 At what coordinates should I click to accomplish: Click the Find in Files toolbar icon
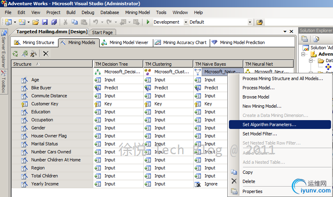pos(259,22)
